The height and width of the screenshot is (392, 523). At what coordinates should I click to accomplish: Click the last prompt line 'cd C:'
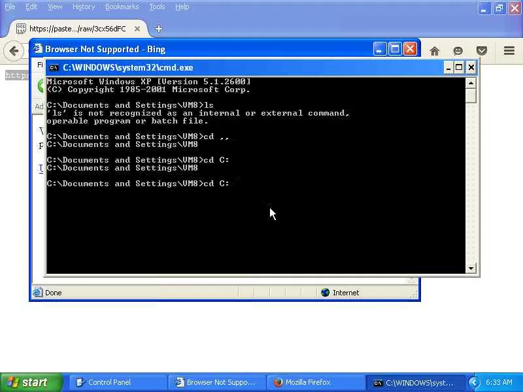click(x=138, y=184)
